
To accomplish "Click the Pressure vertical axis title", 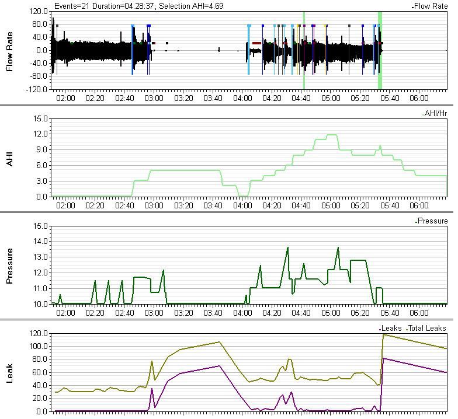I will pos(9,266).
